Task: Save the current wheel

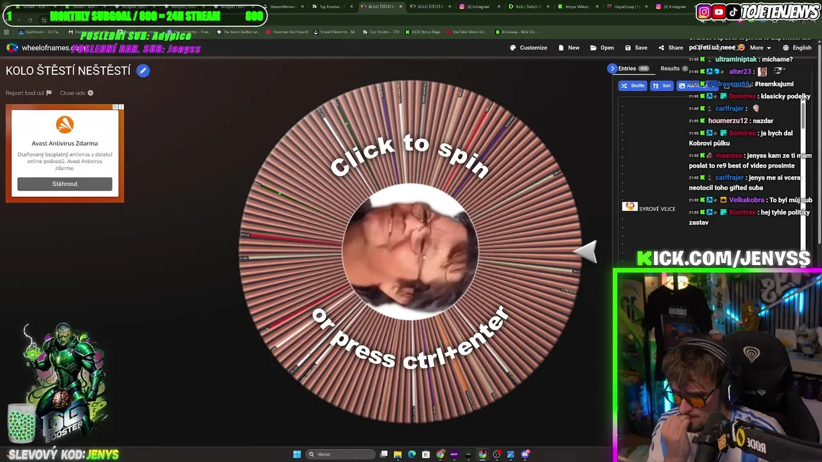Action: (x=636, y=47)
